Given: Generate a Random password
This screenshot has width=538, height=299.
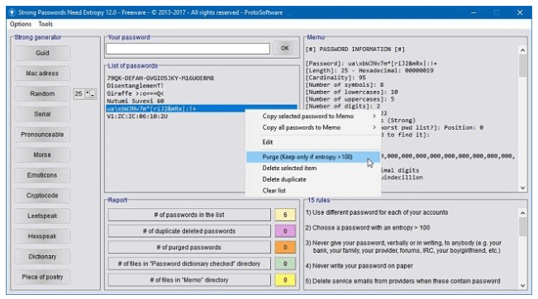Looking at the screenshot, I should point(42,93).
